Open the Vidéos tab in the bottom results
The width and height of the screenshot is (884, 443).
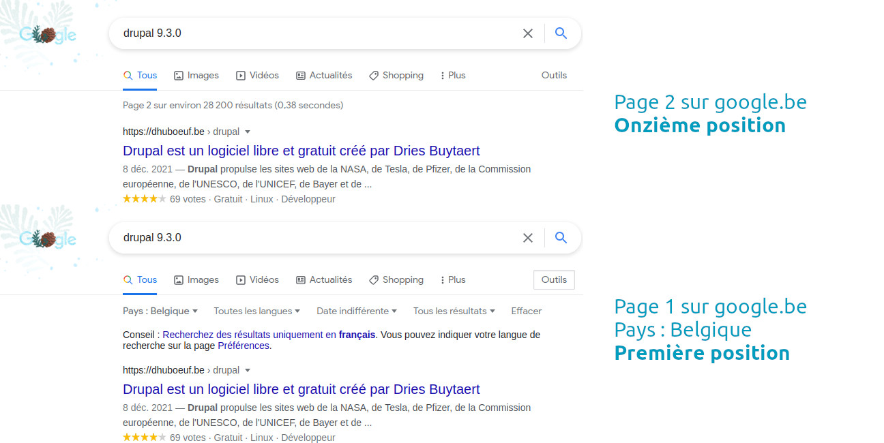(x=257, y=280)
